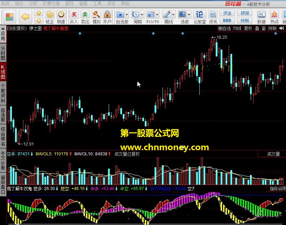This screenshot has height=225, width=286.
Task: Open the 资讯 menu in menu bar
Action: pyautogui.click(x=111, y=3)
